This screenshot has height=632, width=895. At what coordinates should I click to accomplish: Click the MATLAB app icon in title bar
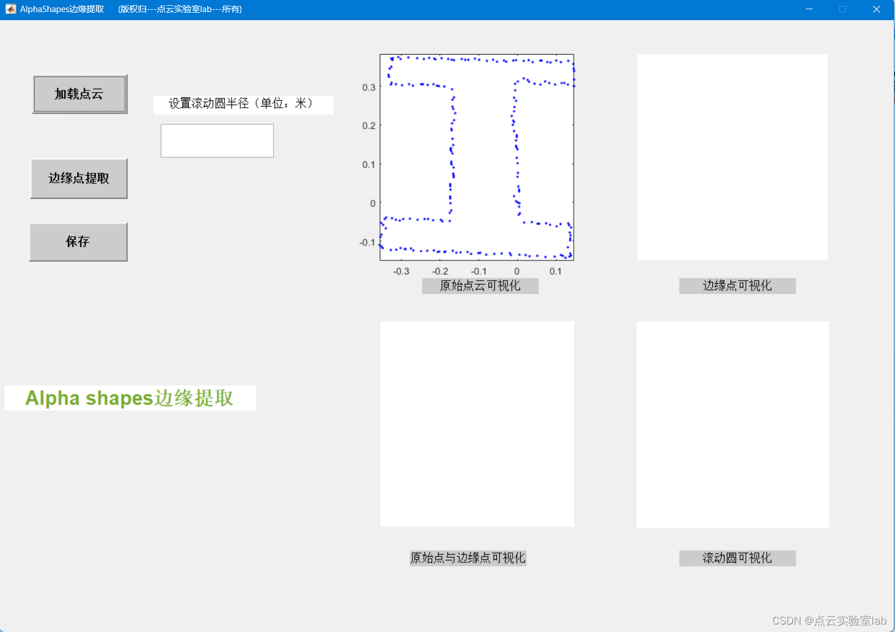point(10,9)
